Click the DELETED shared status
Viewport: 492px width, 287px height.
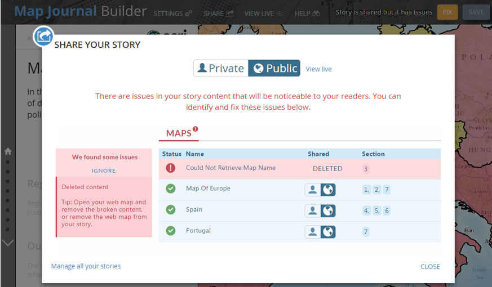(x=327, y=169)
